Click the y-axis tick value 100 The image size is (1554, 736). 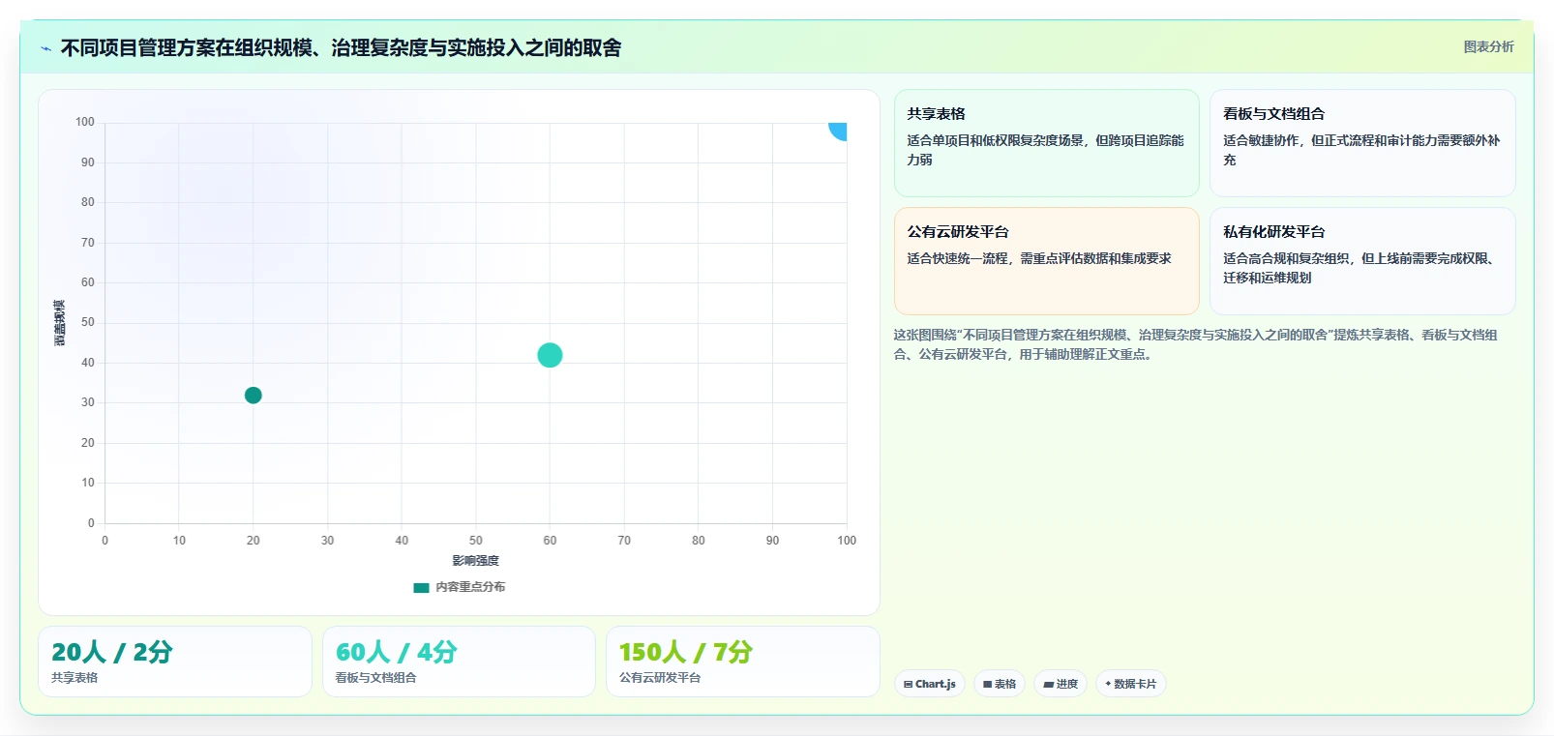point(85,122)
